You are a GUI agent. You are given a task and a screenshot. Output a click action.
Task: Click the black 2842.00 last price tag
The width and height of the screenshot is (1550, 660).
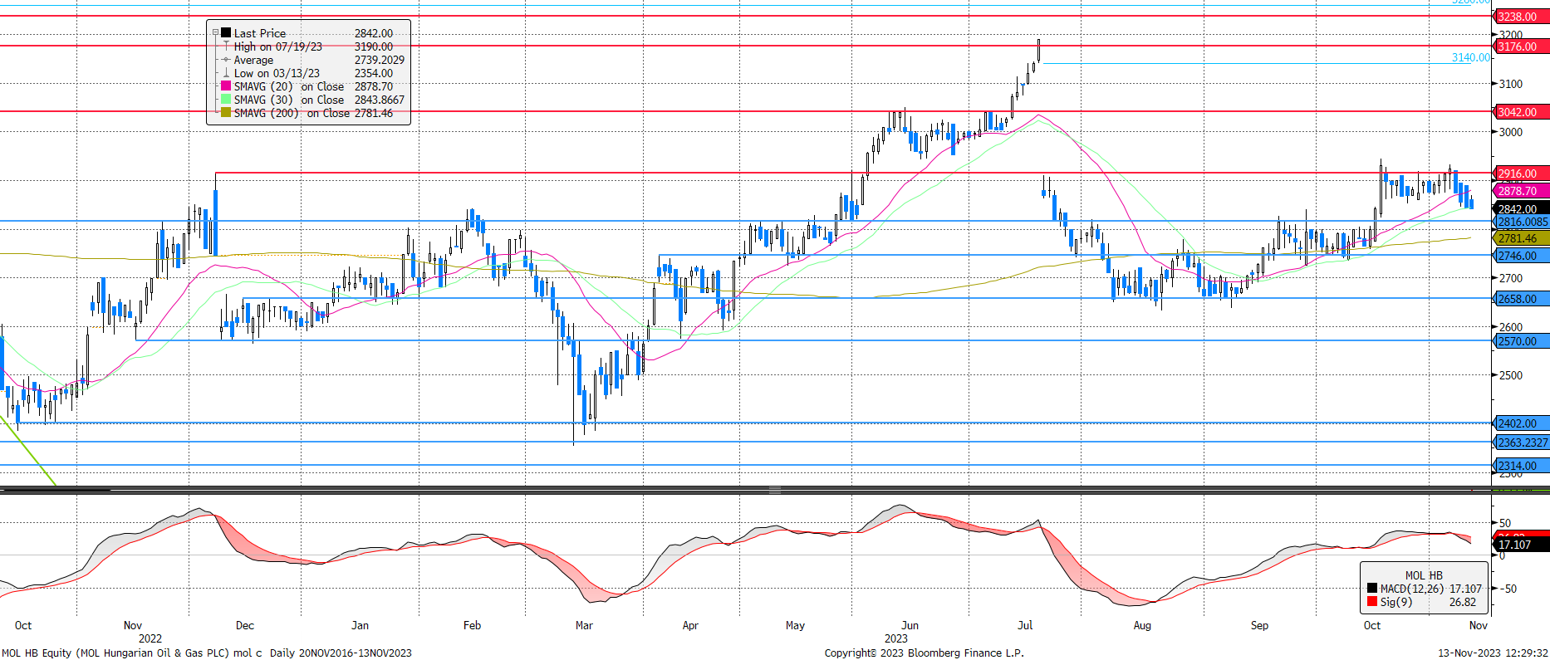point(1521,209)
